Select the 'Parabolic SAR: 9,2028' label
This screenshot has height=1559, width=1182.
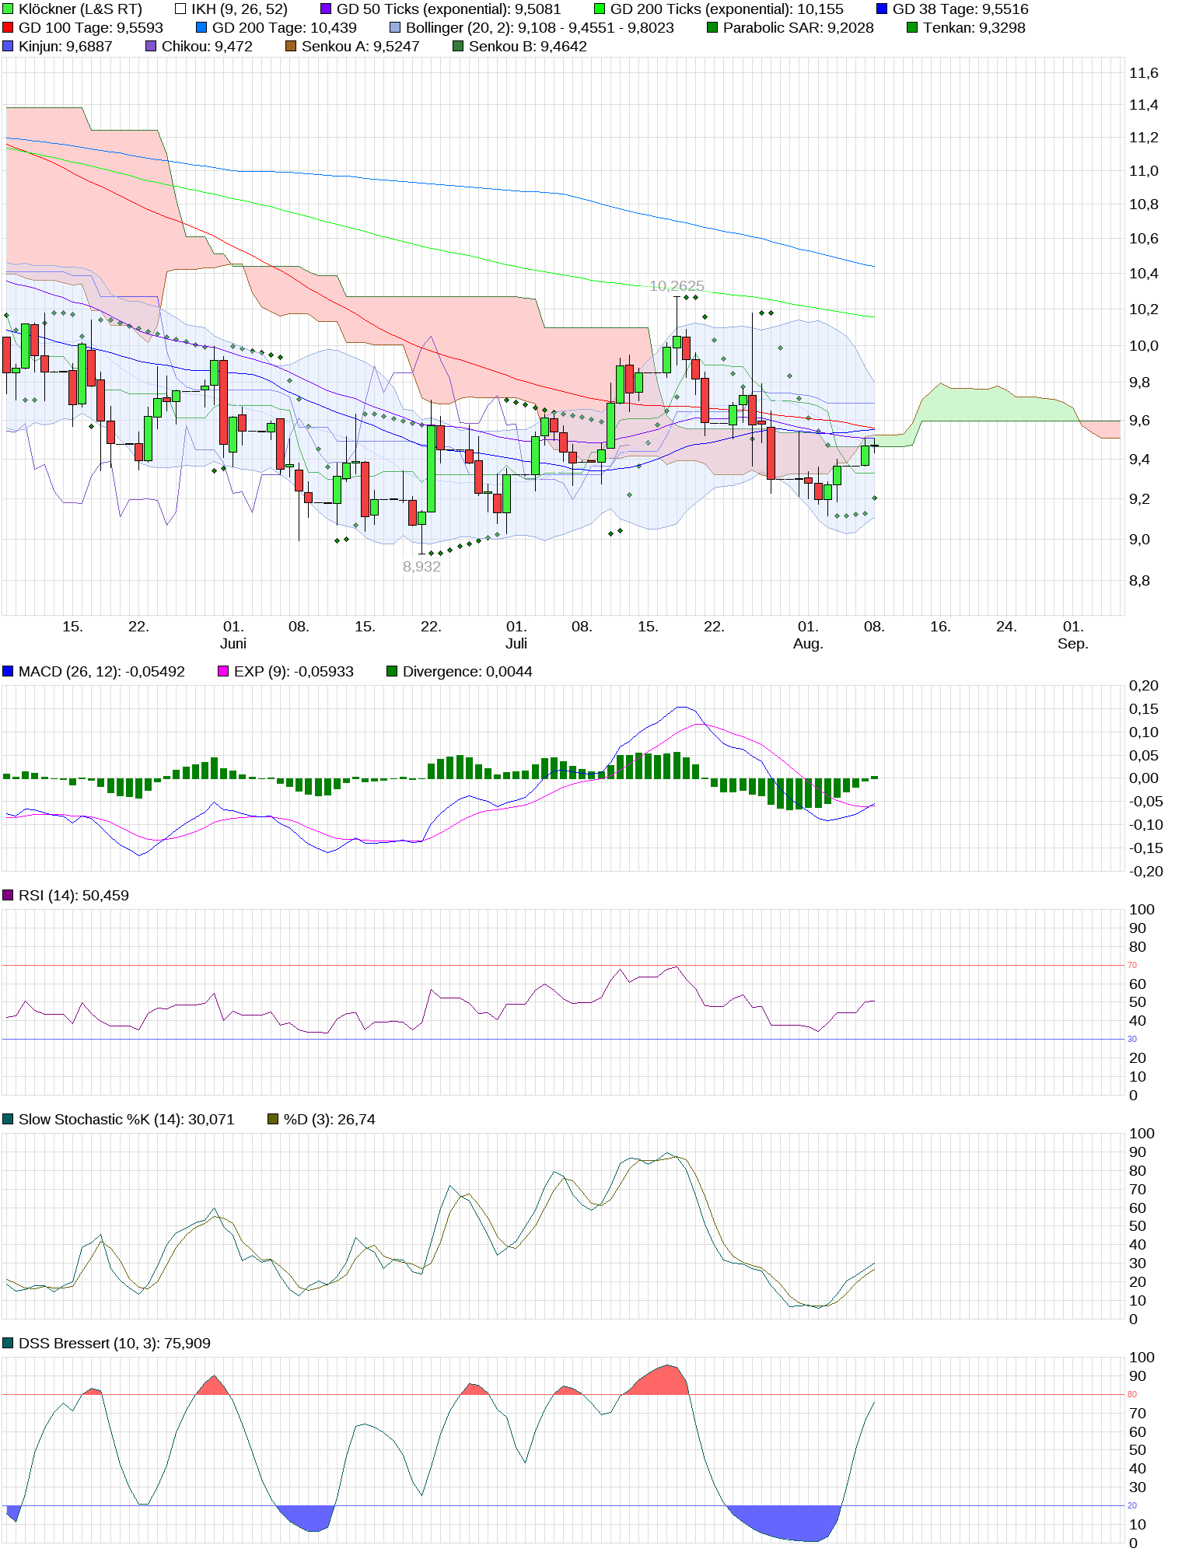799,28
